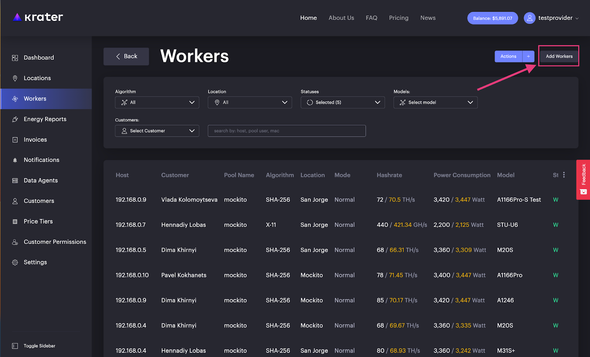The height and width of the screenshot is (357, 590).
Task: Expand the Location filter dropdown
Action: [250, 102]
